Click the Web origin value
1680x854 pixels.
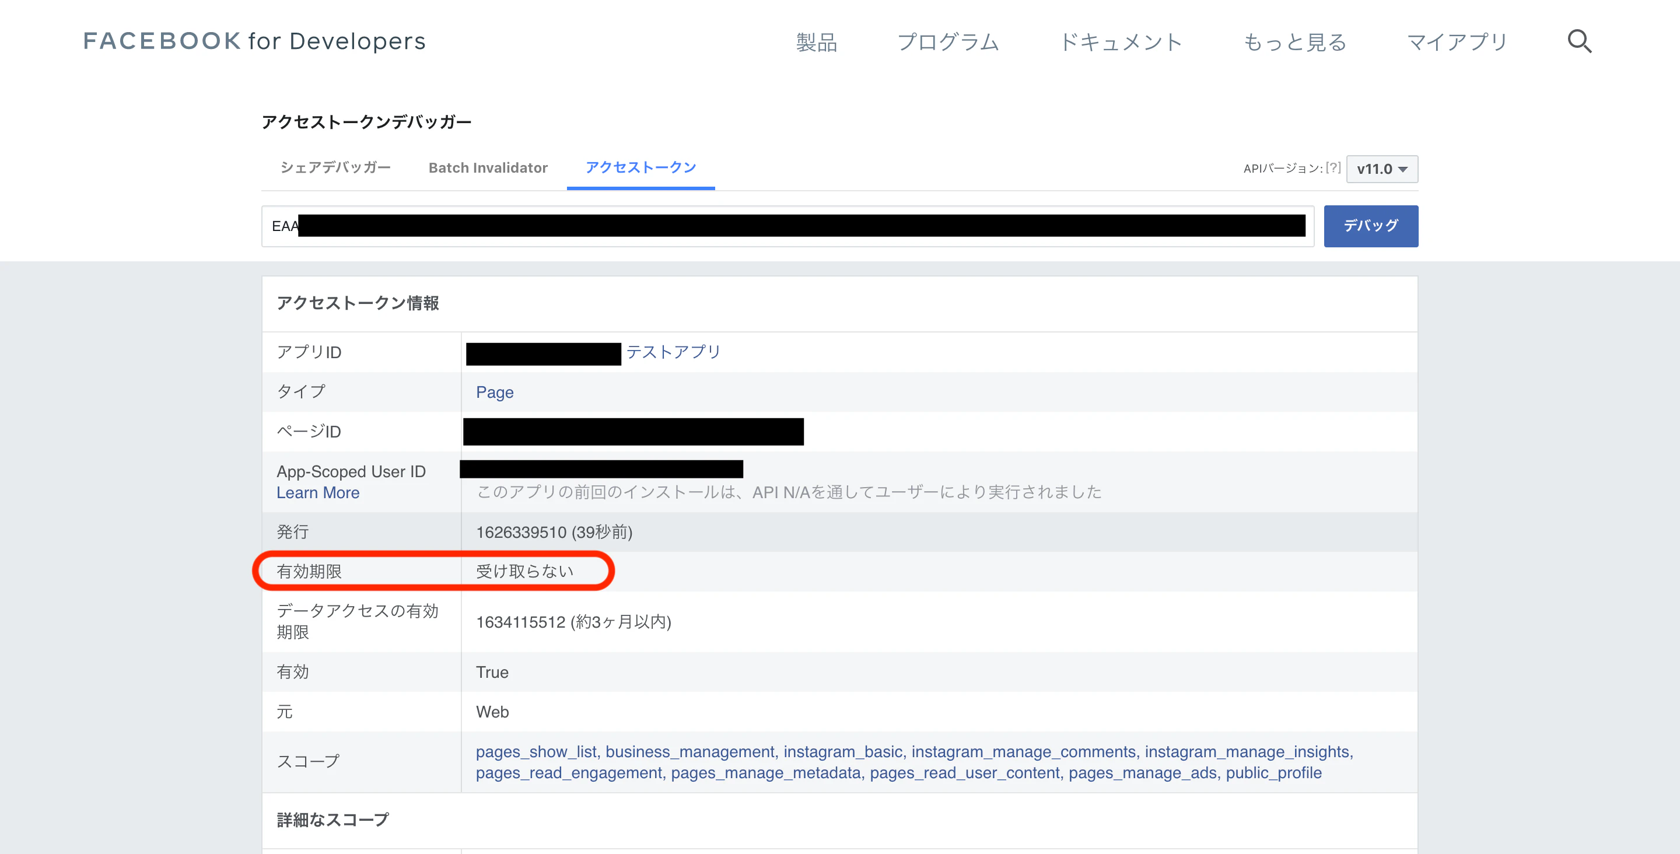pos(492,712)
